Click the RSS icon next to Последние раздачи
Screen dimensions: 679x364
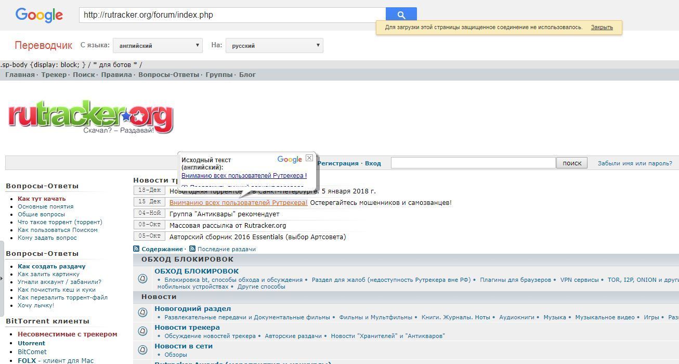(192, 249)
